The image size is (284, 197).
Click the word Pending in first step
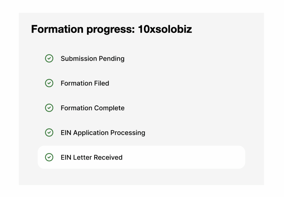[x=112, y=59]
